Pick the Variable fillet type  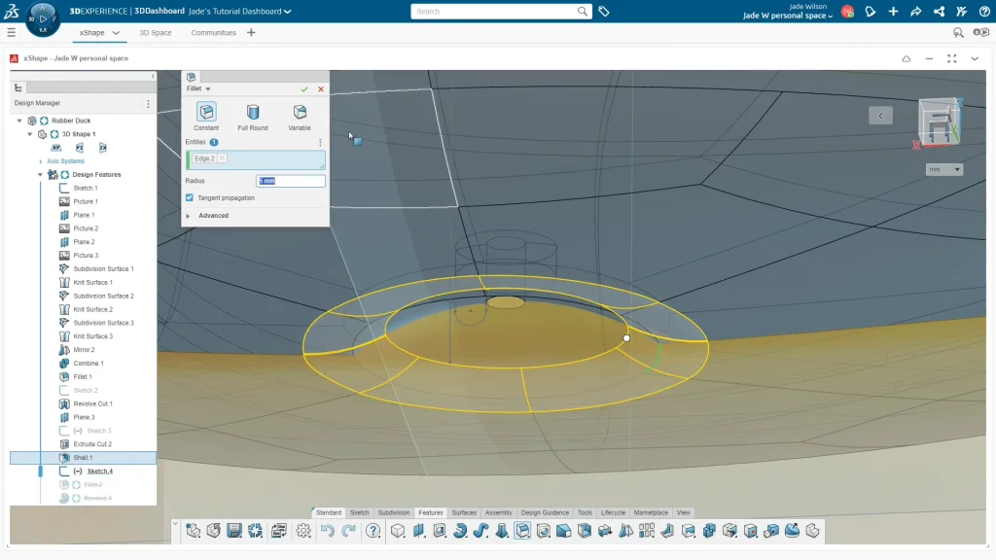pos(300,113)
